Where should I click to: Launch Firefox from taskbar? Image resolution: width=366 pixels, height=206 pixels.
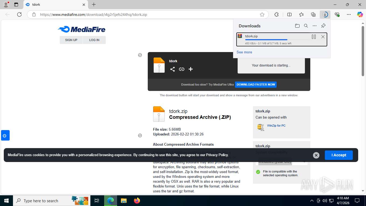pos(137,201)
